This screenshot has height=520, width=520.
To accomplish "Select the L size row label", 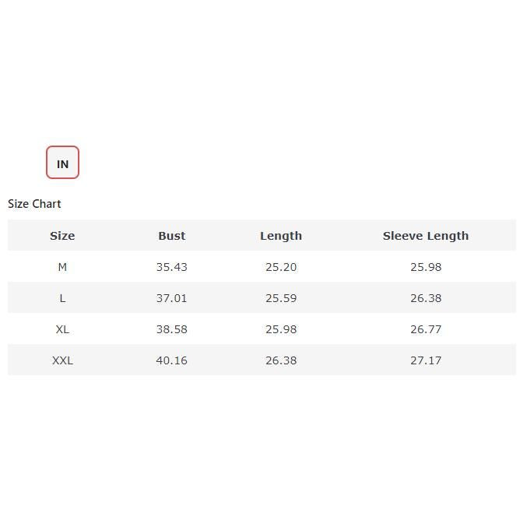I will (62, 298).
